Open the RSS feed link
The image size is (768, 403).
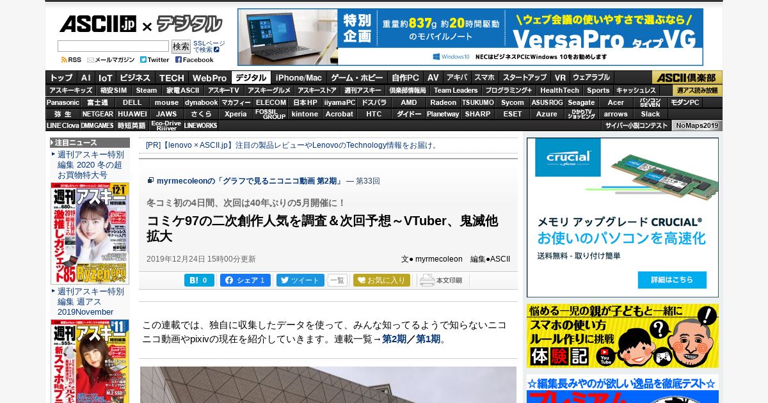[x=71, y=59]
